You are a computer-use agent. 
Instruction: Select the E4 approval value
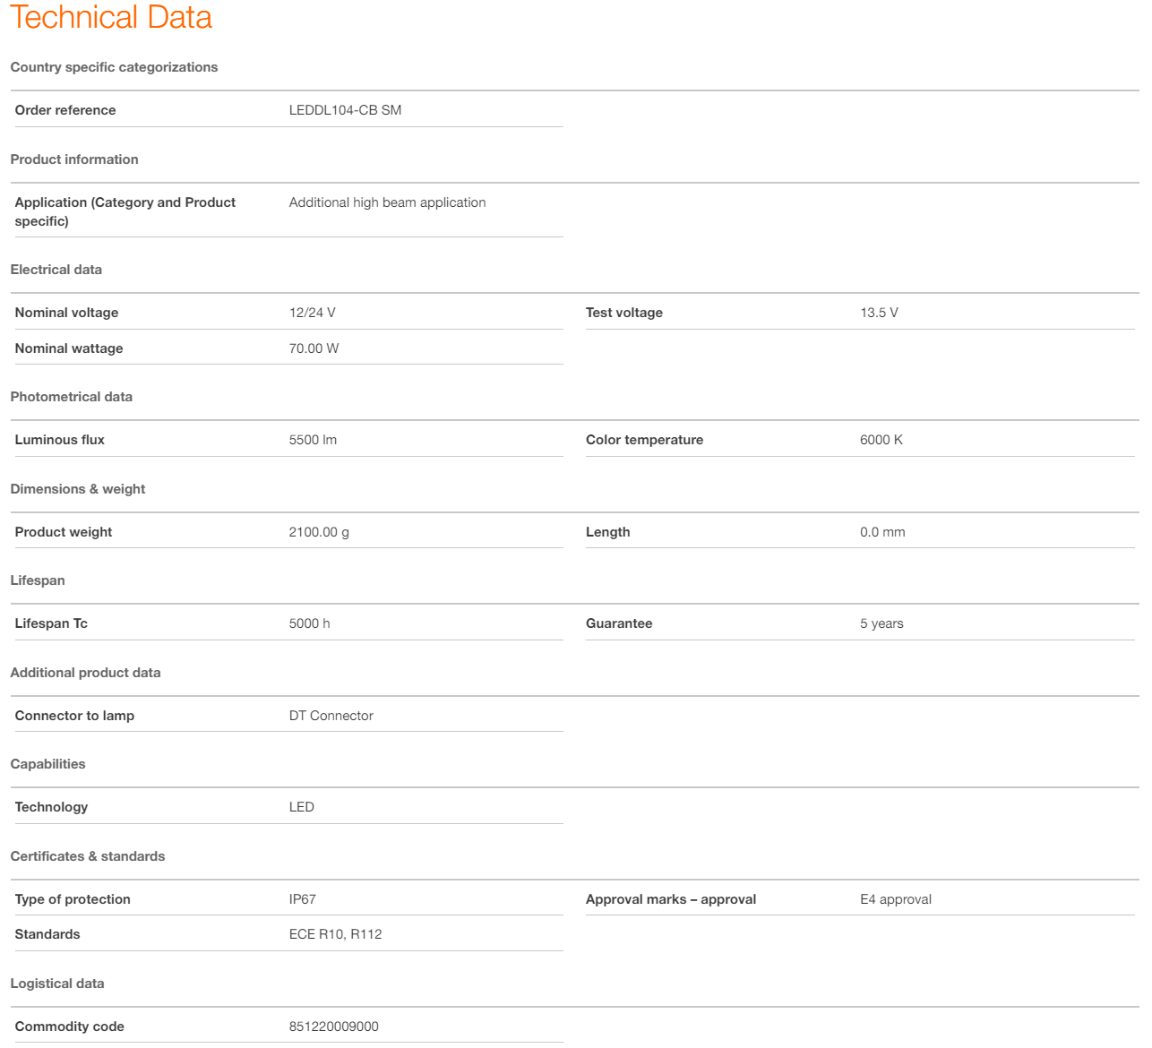[895, 899]
